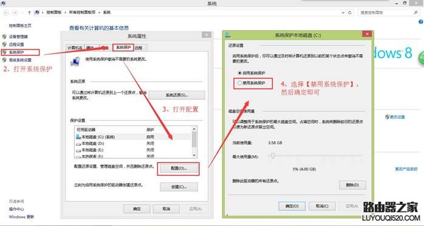Click the 系统 window title icon
This screenshot has width=424, height=226.
4,4
